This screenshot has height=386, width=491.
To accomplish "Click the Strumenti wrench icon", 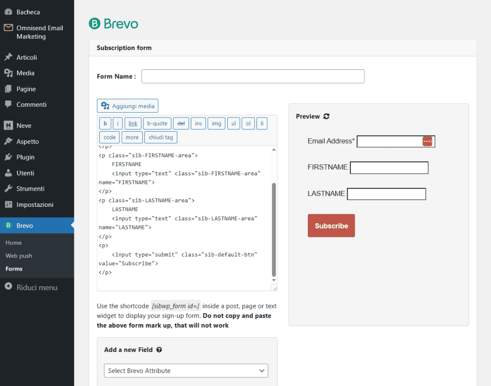I will tap(9, 189).
